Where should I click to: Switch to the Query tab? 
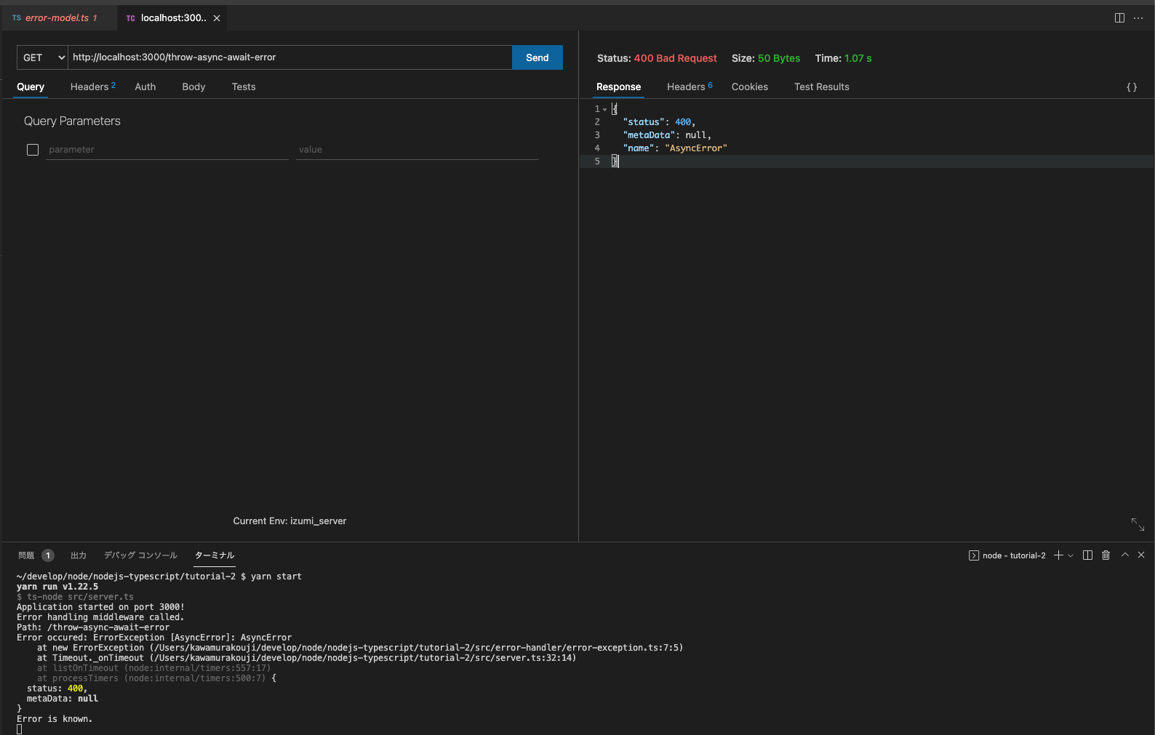31,87
